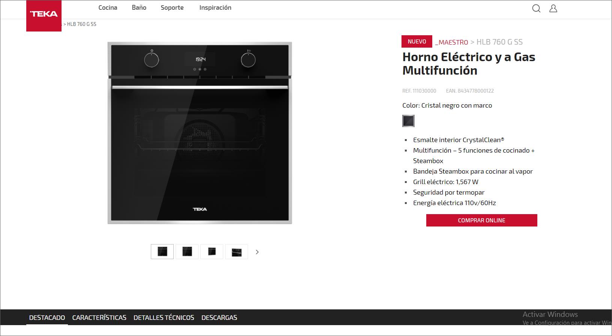Open the Inspiración menu
This screenshot has height=336, width=612.
215,7
